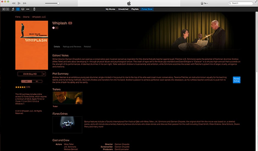Click the rewind previous track icon
258x151 pixels.
(x=13, y=3)
